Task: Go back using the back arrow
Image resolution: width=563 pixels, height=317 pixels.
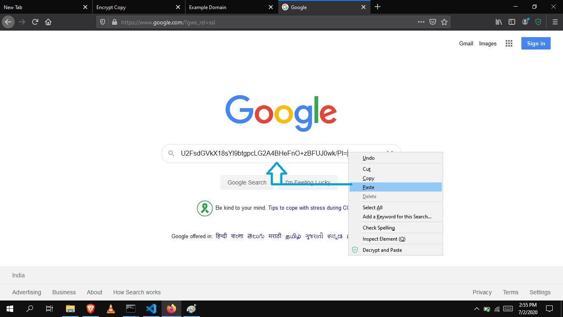Action: (8, 22)
